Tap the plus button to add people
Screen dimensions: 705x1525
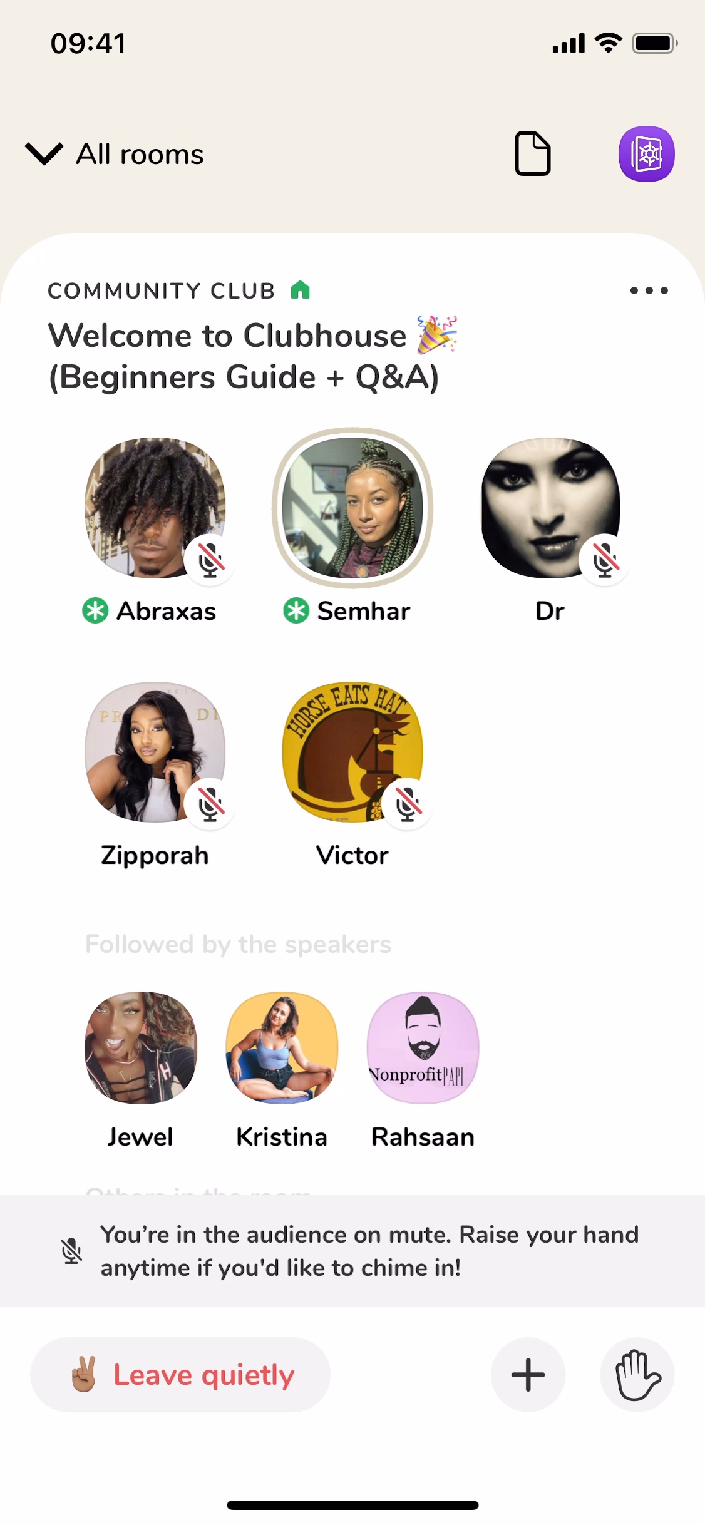coord(528,1375)
